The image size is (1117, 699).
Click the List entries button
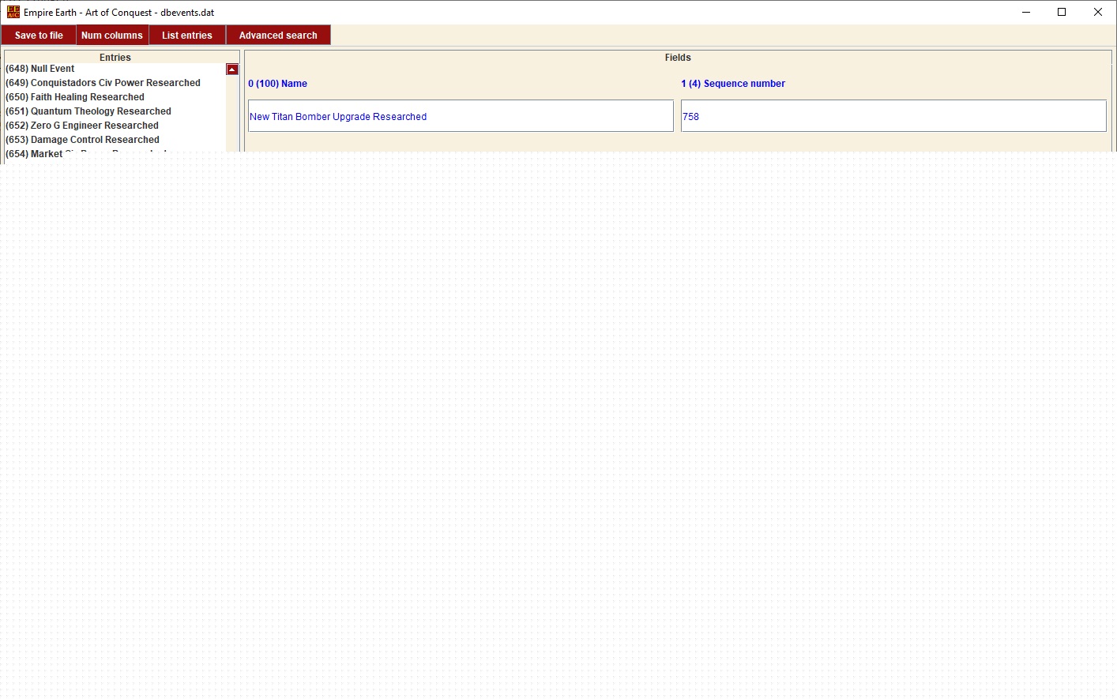[x=187, y=36]
